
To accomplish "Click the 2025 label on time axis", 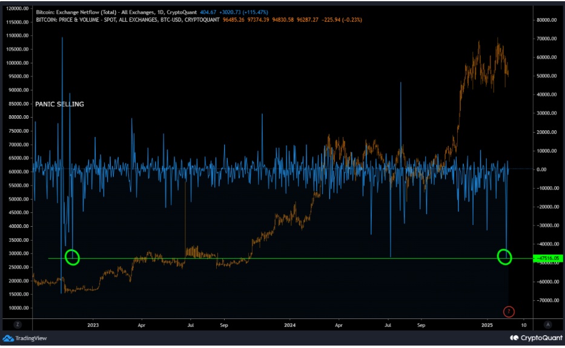I will click(487, 325).
